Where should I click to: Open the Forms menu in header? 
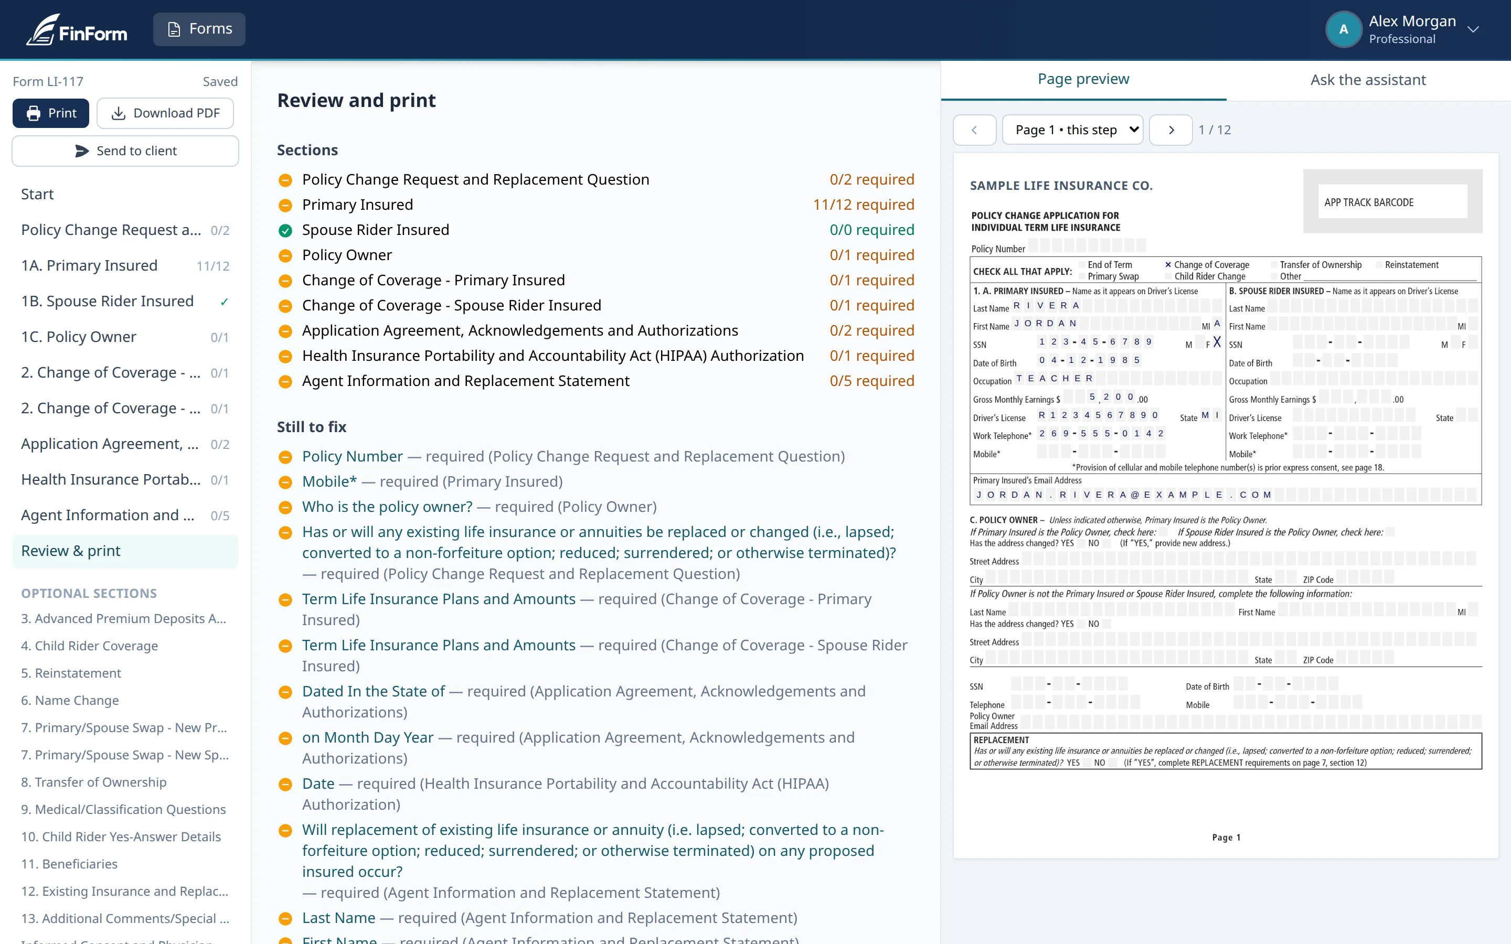tap(199, 29)
